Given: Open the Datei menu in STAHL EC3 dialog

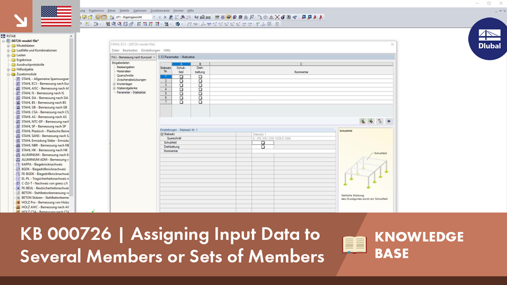Looking at the screenshot, I should (115, 50).
